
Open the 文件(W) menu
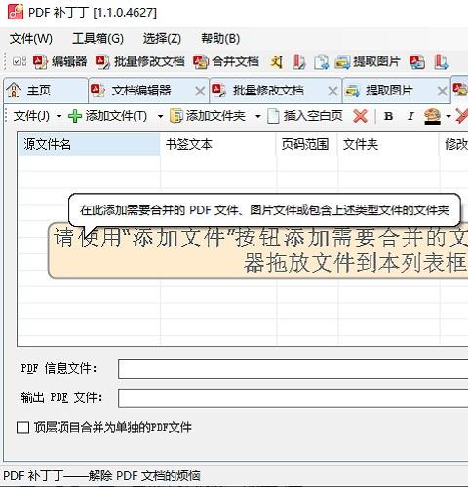[31, 39]
